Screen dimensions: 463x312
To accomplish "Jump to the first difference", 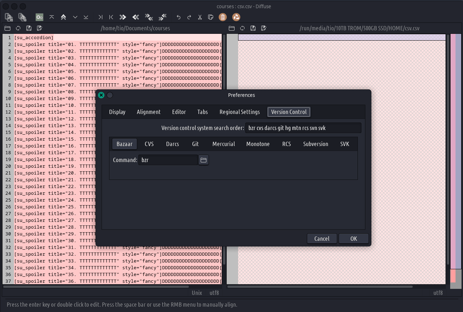I will click(52, 17).
